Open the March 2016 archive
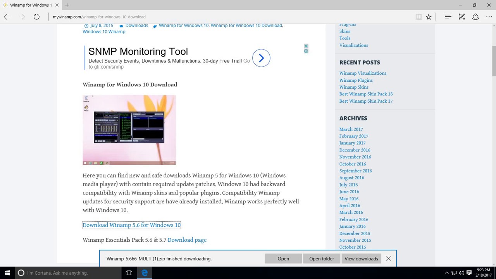The image size is (496, 279). (x=351, y=212)
